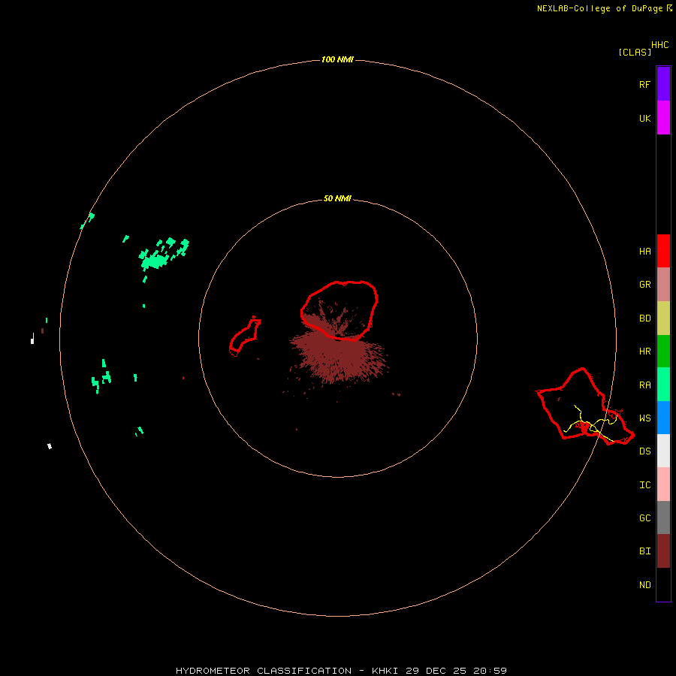Click the WS legend label

[x=644, y=418]
